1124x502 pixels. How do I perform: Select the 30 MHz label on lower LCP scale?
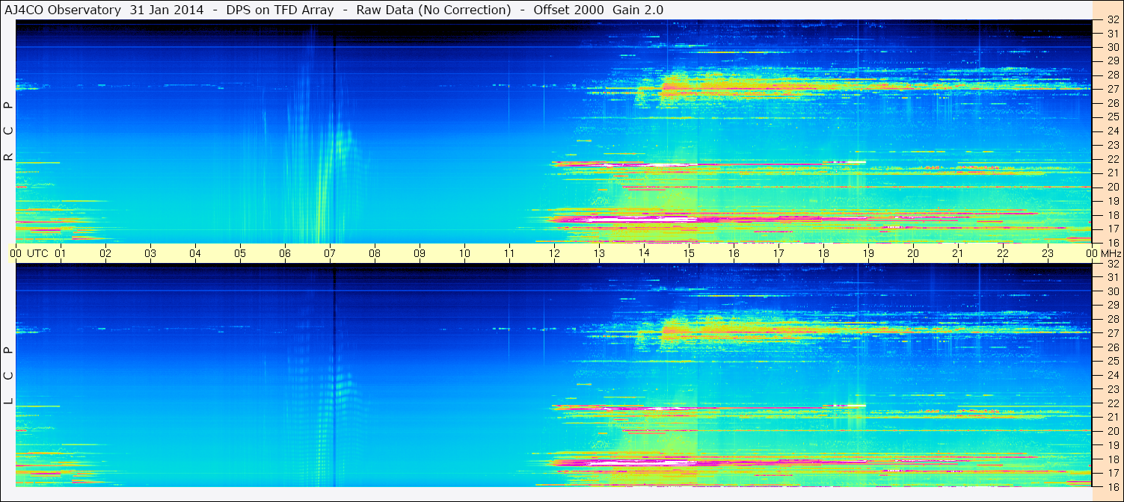1113,291
